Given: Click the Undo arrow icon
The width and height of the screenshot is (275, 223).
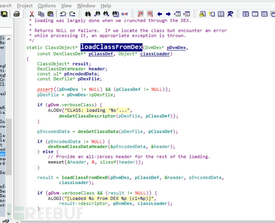Looking at the screenshot, I should point(63,14).
